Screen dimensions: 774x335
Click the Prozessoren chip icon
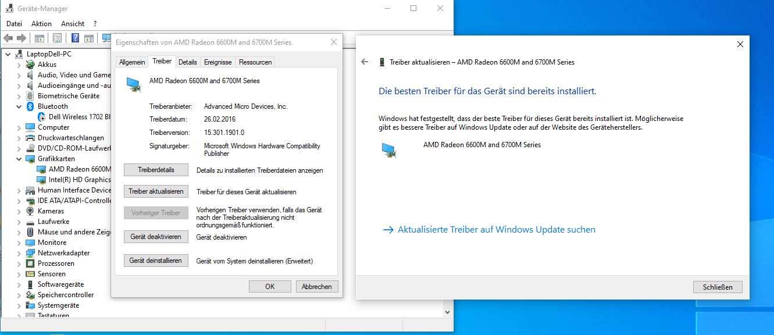pyautogui.click(x=31, y=263)
